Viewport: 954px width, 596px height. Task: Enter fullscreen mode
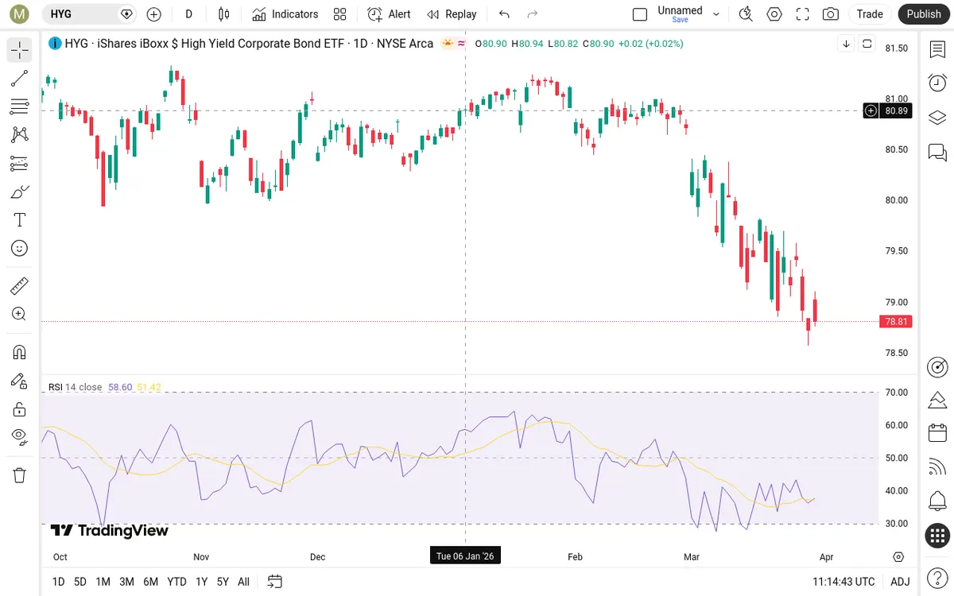point(802,14)
